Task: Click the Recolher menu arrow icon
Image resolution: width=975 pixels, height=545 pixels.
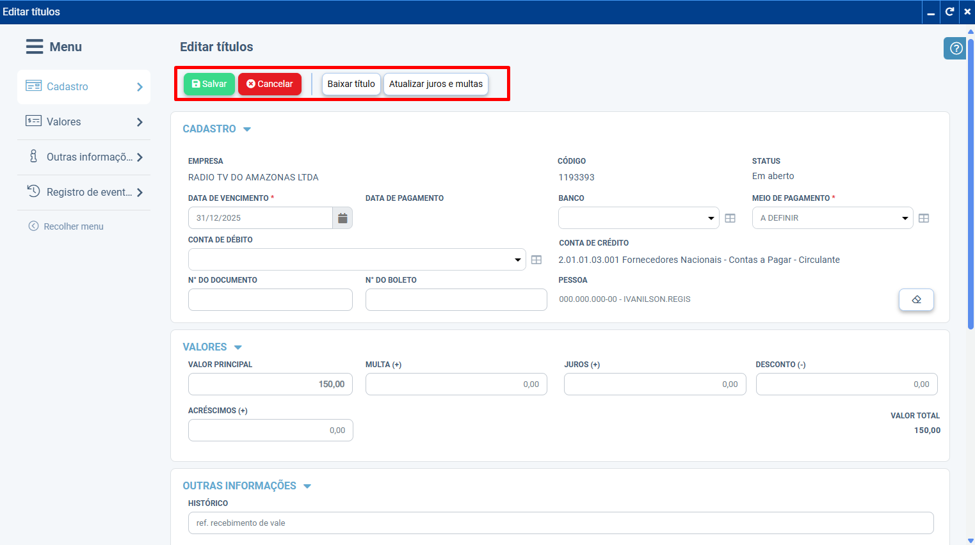Action: point(33,226)
